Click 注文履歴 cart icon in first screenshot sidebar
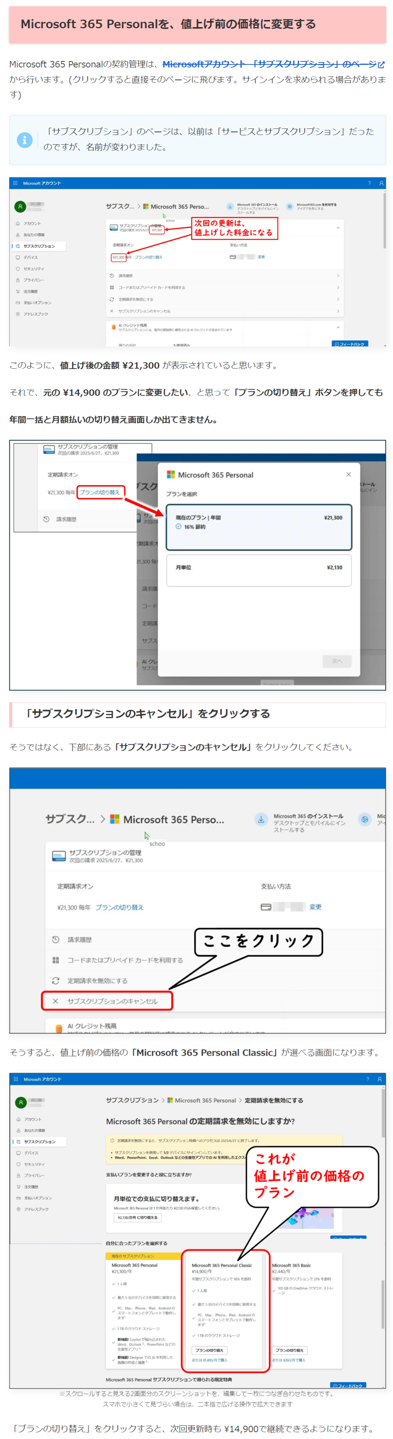The height and width of the screenshot is (1439, 393). (x=18, y=292)
